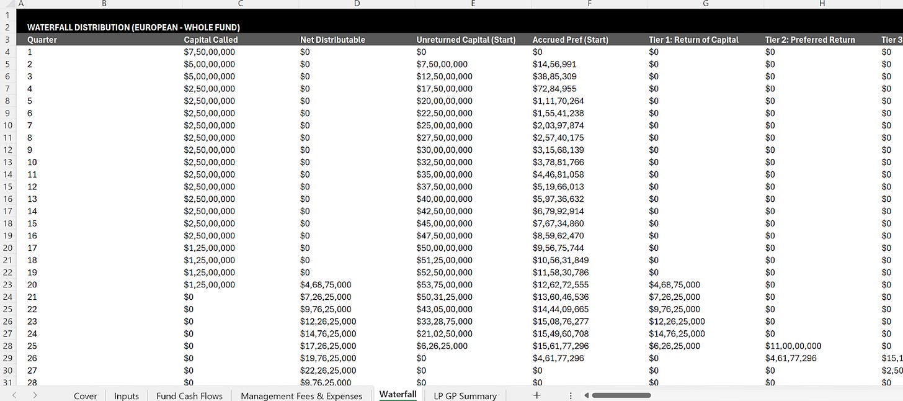Select Unreturned Capital cell $37,50,00,000

tap(444, 186)
